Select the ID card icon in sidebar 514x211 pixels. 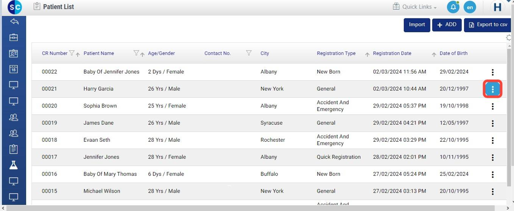(x=14, y=53)
